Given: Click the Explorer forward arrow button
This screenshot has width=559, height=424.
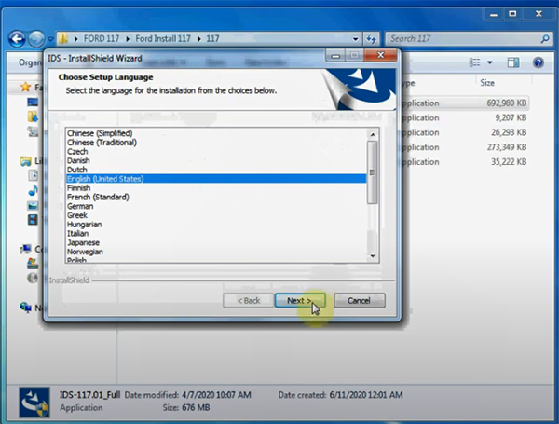Looking at the screenshot, I should click(36, 39).
